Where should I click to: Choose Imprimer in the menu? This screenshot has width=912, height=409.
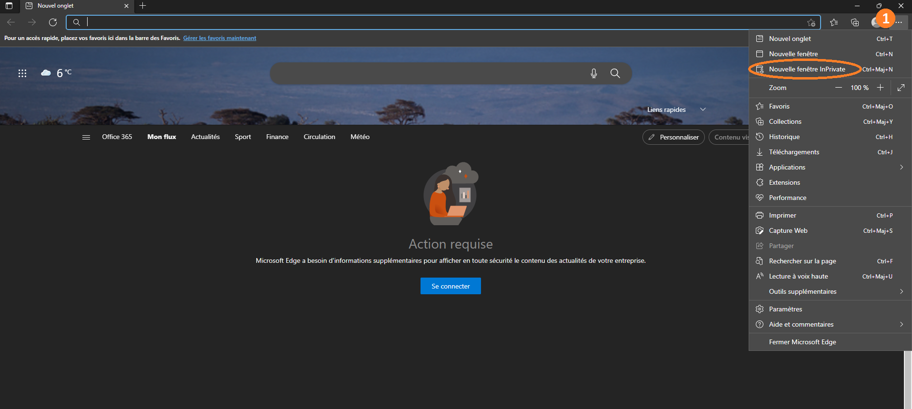(830, 215)
